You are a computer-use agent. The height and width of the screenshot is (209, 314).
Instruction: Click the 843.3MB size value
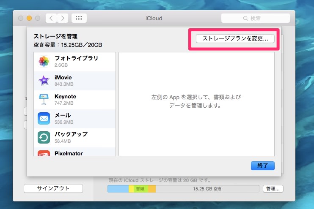[x=64, y=84]
